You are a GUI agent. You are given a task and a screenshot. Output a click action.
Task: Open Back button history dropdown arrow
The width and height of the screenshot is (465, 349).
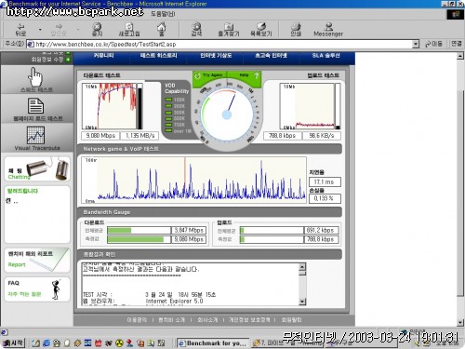point(40,30)
